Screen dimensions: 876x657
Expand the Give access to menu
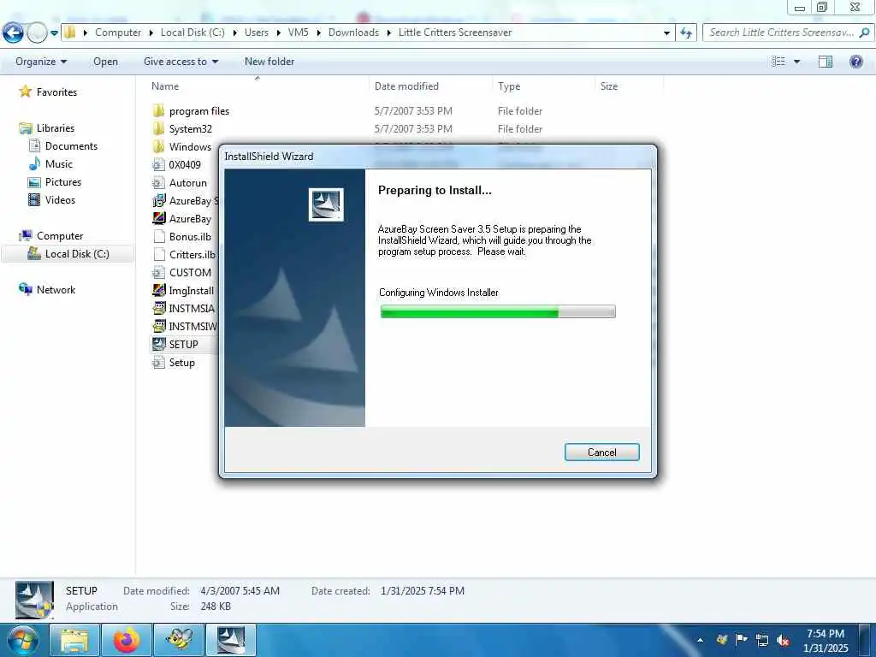point(181,62)
